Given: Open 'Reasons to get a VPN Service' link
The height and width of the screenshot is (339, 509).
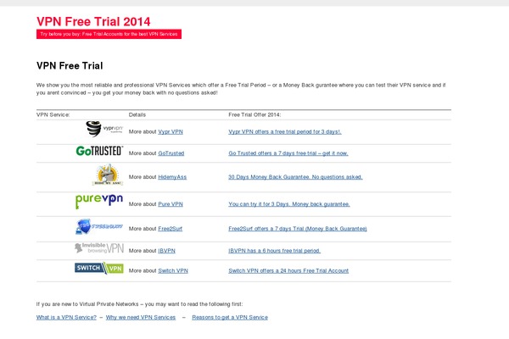Looking at the screenshot, I should 230,317.
